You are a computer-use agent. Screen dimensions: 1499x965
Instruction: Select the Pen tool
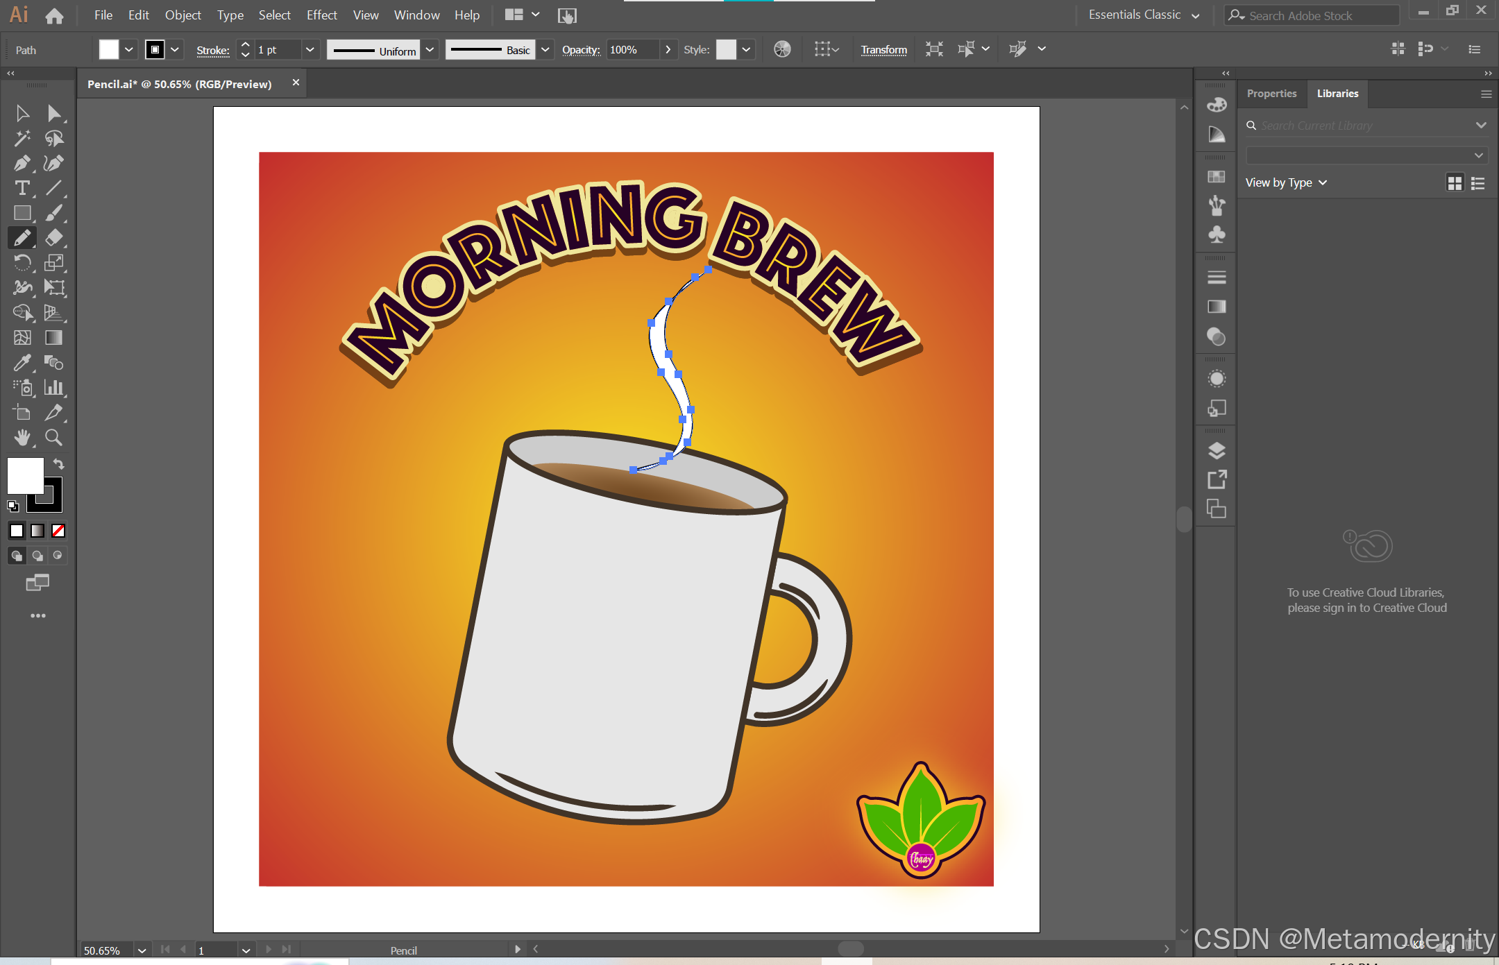[22, 164]
